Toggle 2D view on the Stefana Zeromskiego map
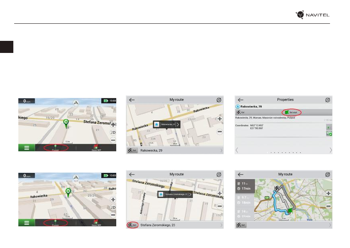Viewport: 350px width, 248px height. (113, 132)
